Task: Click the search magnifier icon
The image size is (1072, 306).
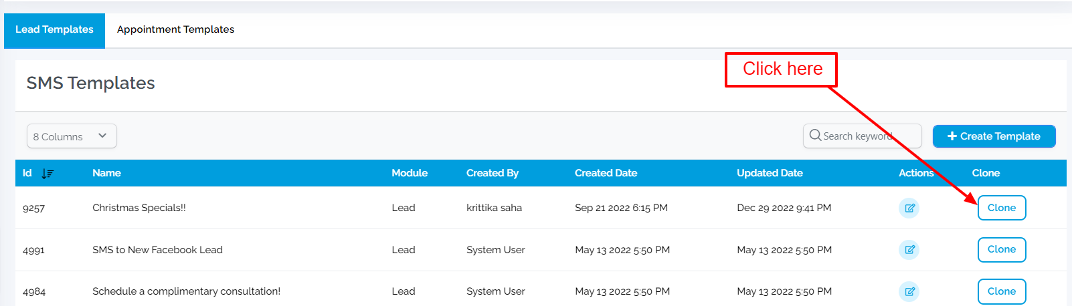Action: pos(815,136)
